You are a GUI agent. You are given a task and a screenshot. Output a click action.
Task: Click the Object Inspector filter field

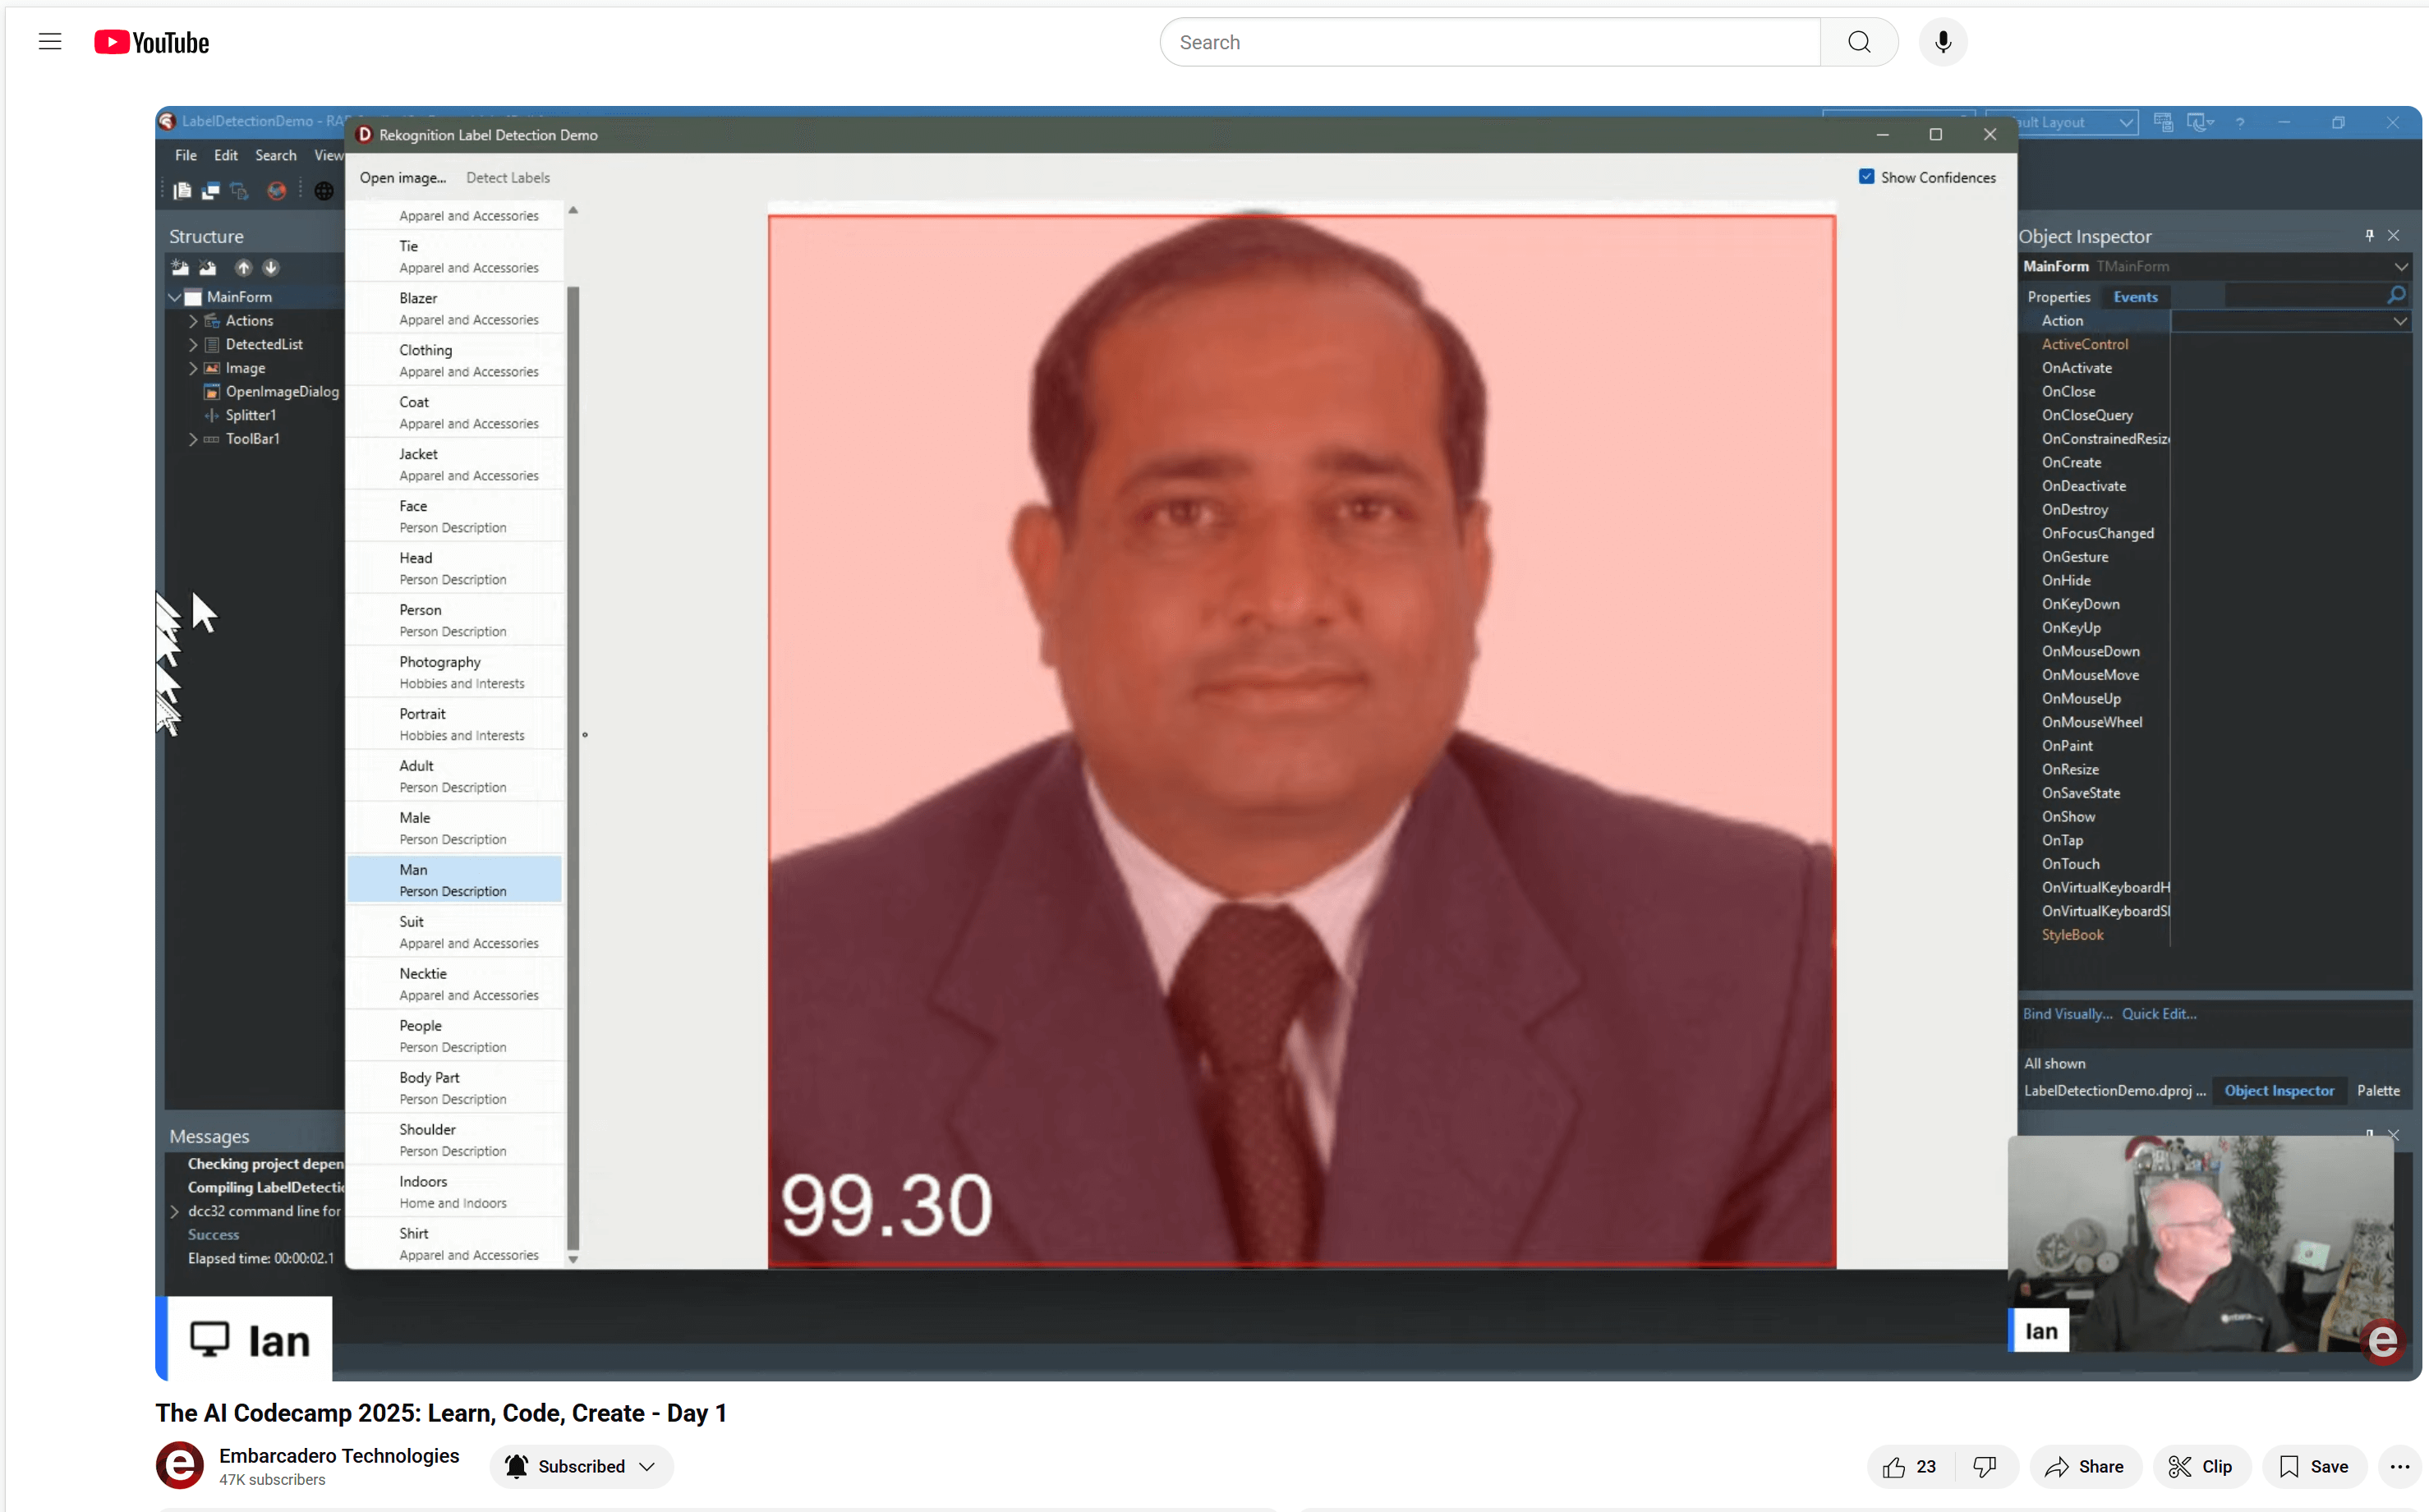(x=2305, y=296)
